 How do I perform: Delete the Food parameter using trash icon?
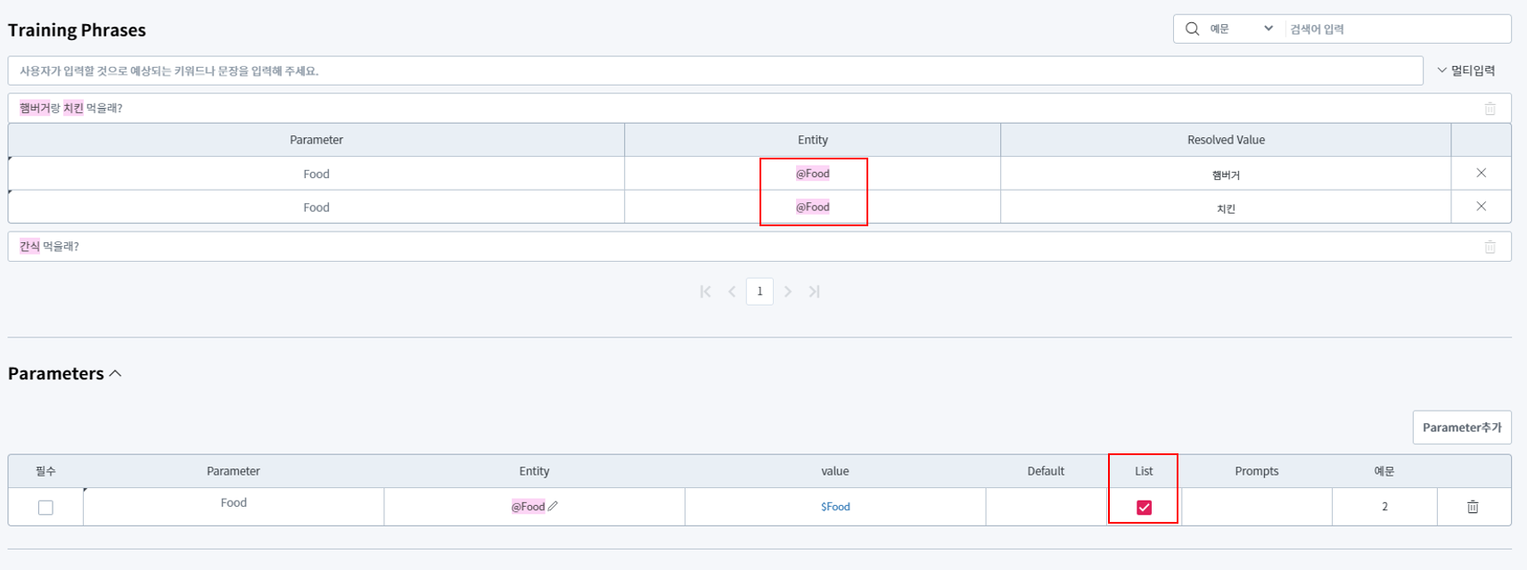click(x=1473, y=507)
